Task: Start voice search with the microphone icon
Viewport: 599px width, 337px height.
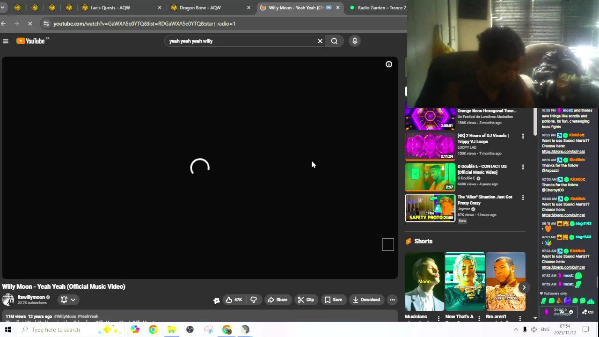Action: 355,41
